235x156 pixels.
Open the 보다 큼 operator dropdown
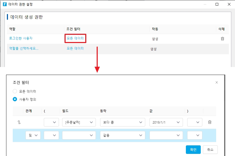point(122,122)
